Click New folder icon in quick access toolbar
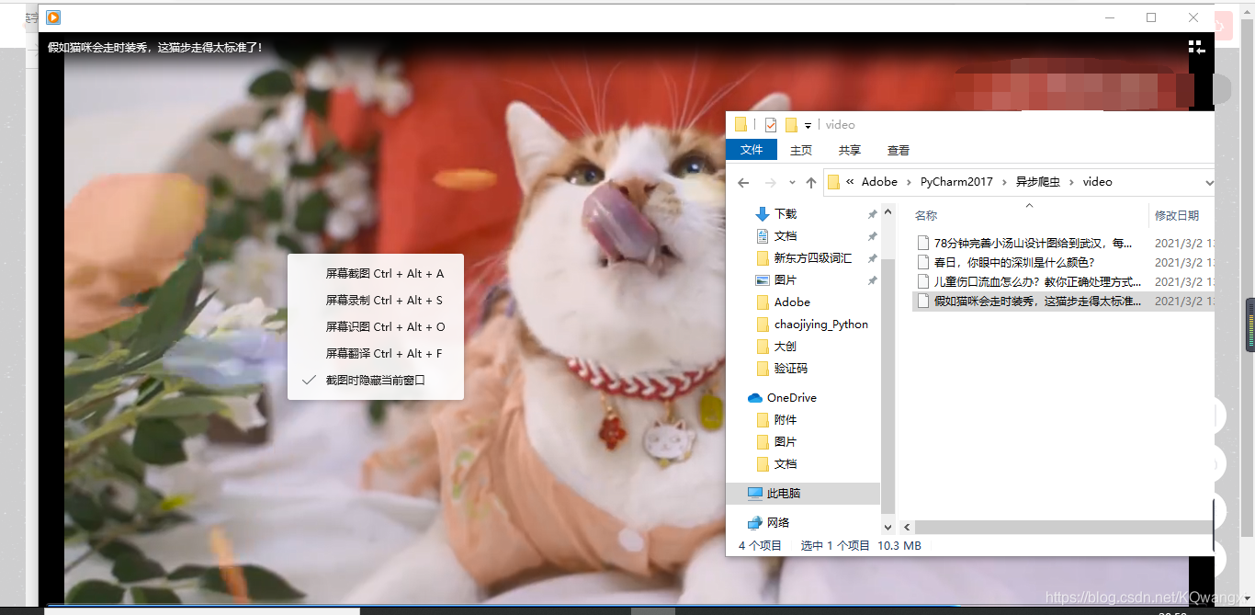 point(790,125)
